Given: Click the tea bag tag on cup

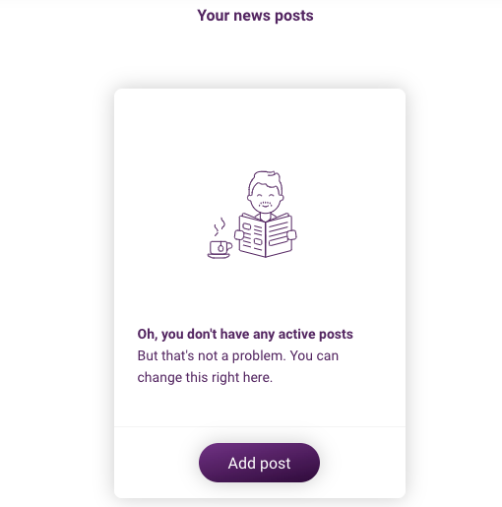Looking at the screenshot, I should [221, 248].
